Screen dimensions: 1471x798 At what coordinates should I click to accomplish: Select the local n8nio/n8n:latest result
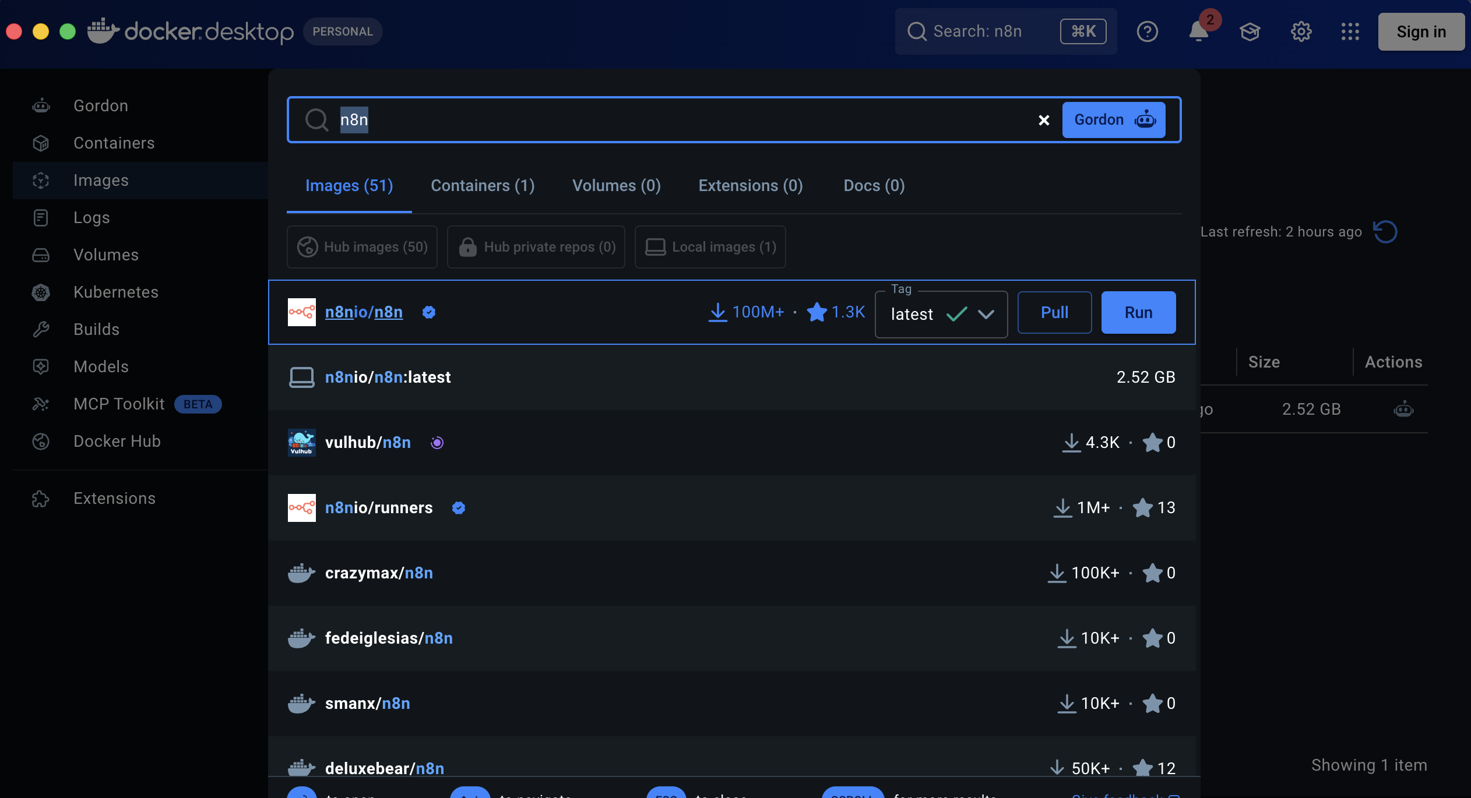732,377
